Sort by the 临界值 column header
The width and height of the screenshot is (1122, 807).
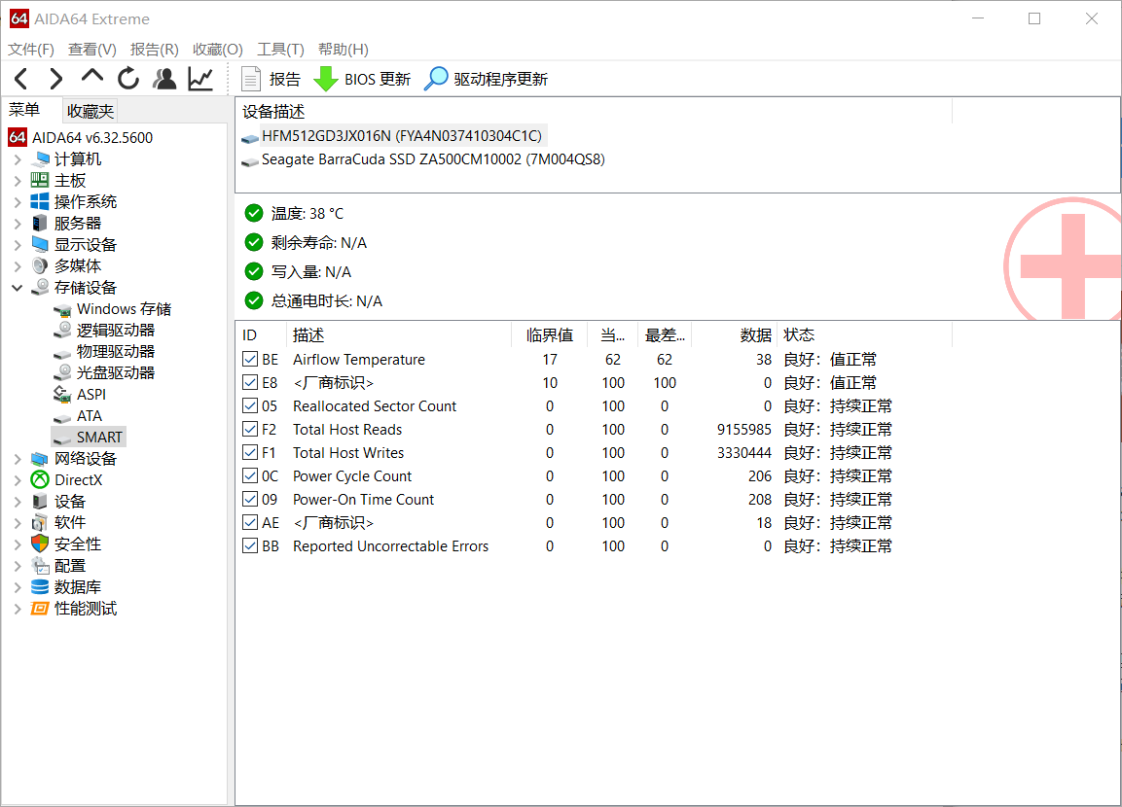point(550,335)
